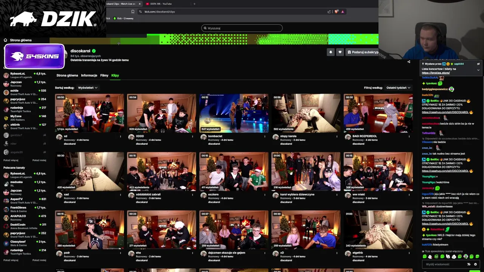Click the home icon beside Strona główna
484x272 pixels.
click(x=5, y=40)
